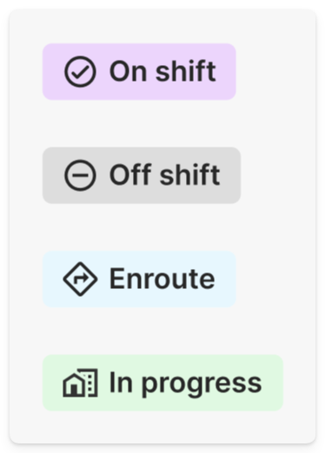Choose the Enroute status badge
325x453 pixels.
pyautogui.click(x=139, y=279)
